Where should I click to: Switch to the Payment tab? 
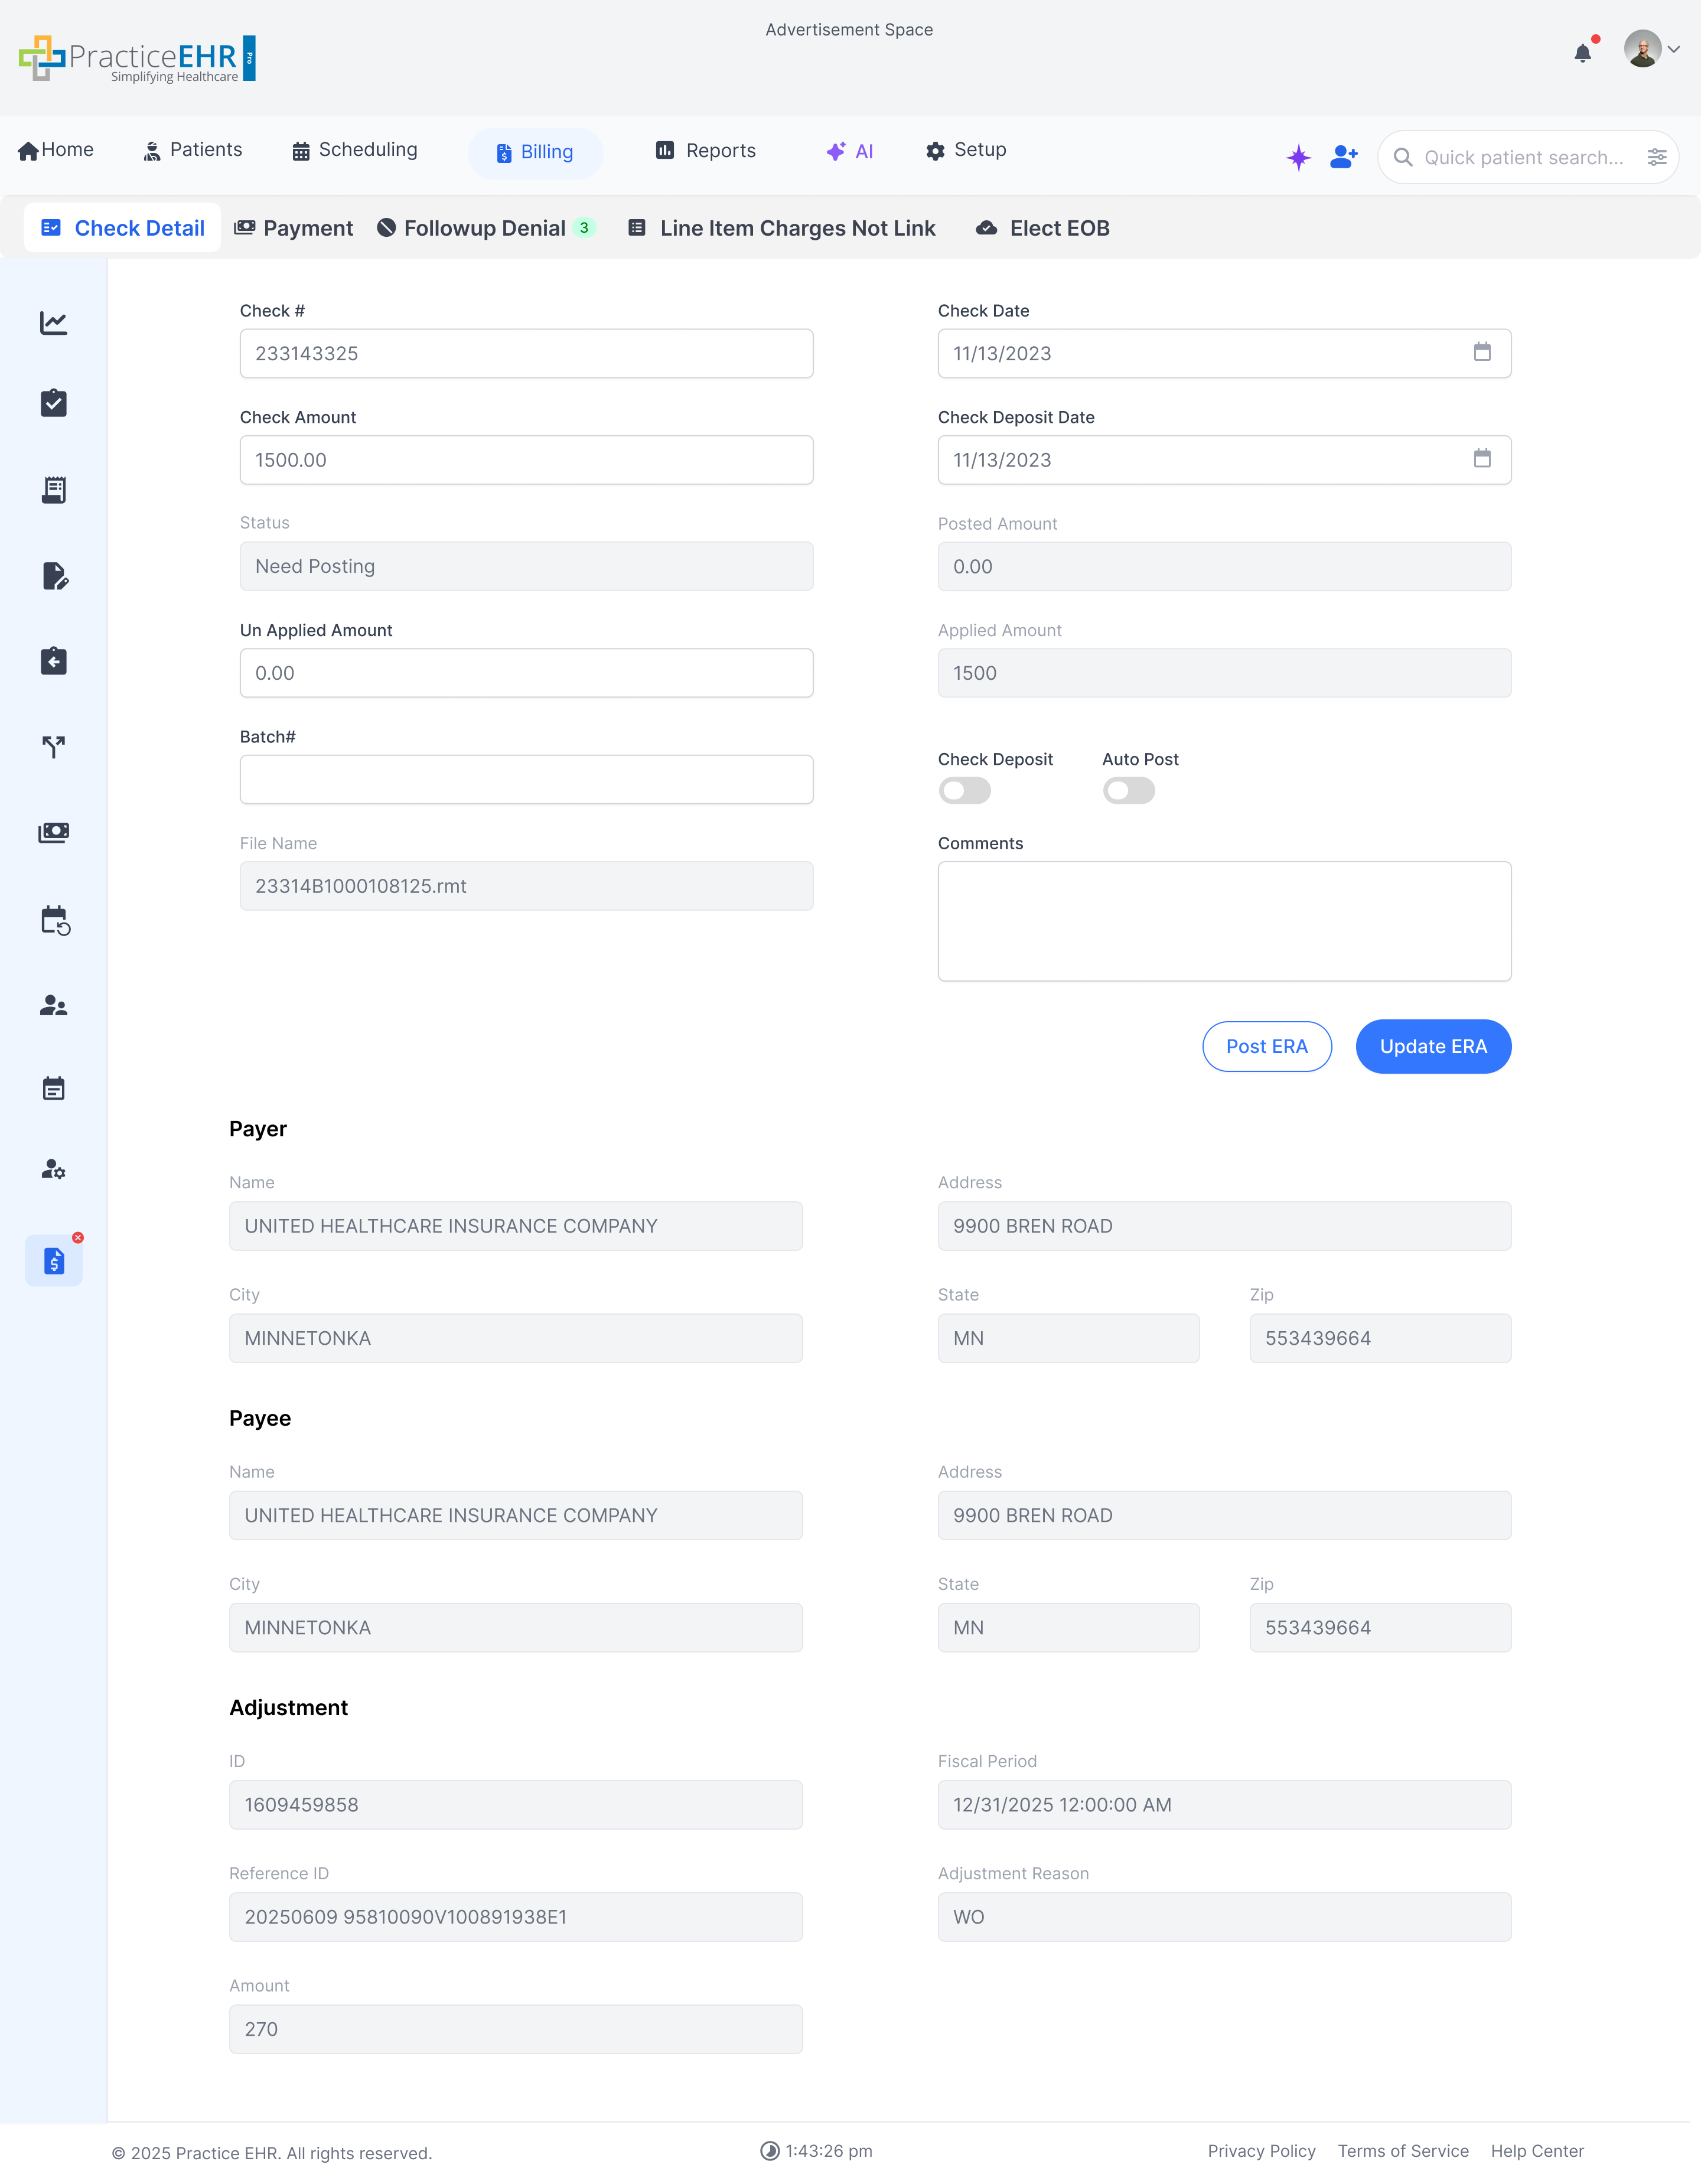click(293, 228)
